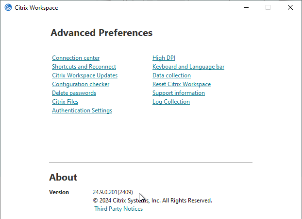Launch the Configuration checker
302x219 pixels.
[x=81, y=84]
